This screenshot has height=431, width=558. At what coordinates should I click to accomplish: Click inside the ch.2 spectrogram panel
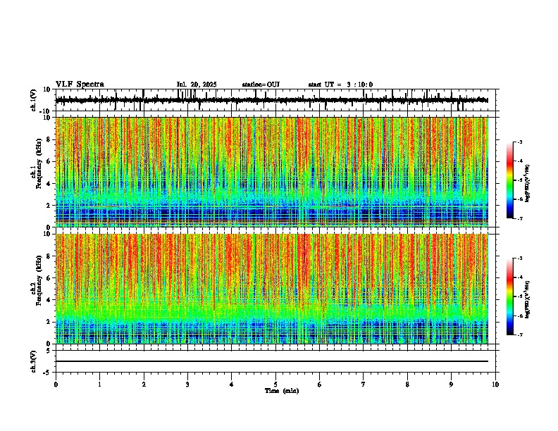click(x=272, y=289)
